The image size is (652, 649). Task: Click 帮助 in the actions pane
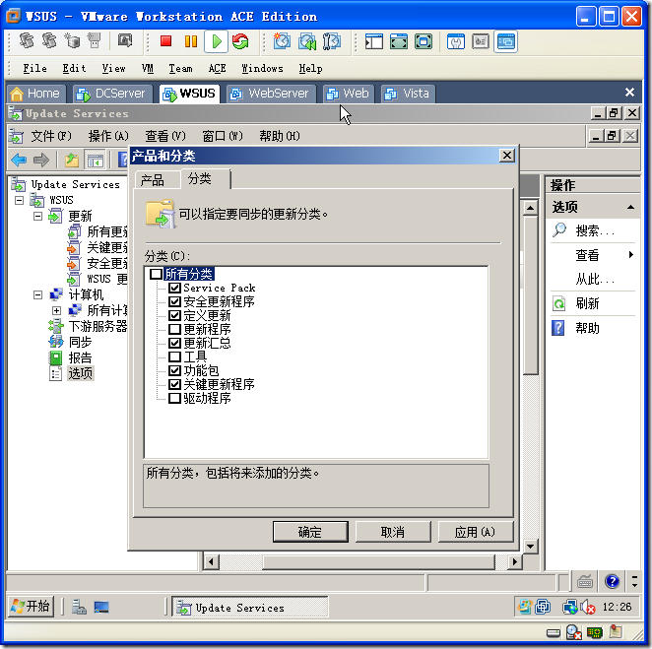point(587,328)
